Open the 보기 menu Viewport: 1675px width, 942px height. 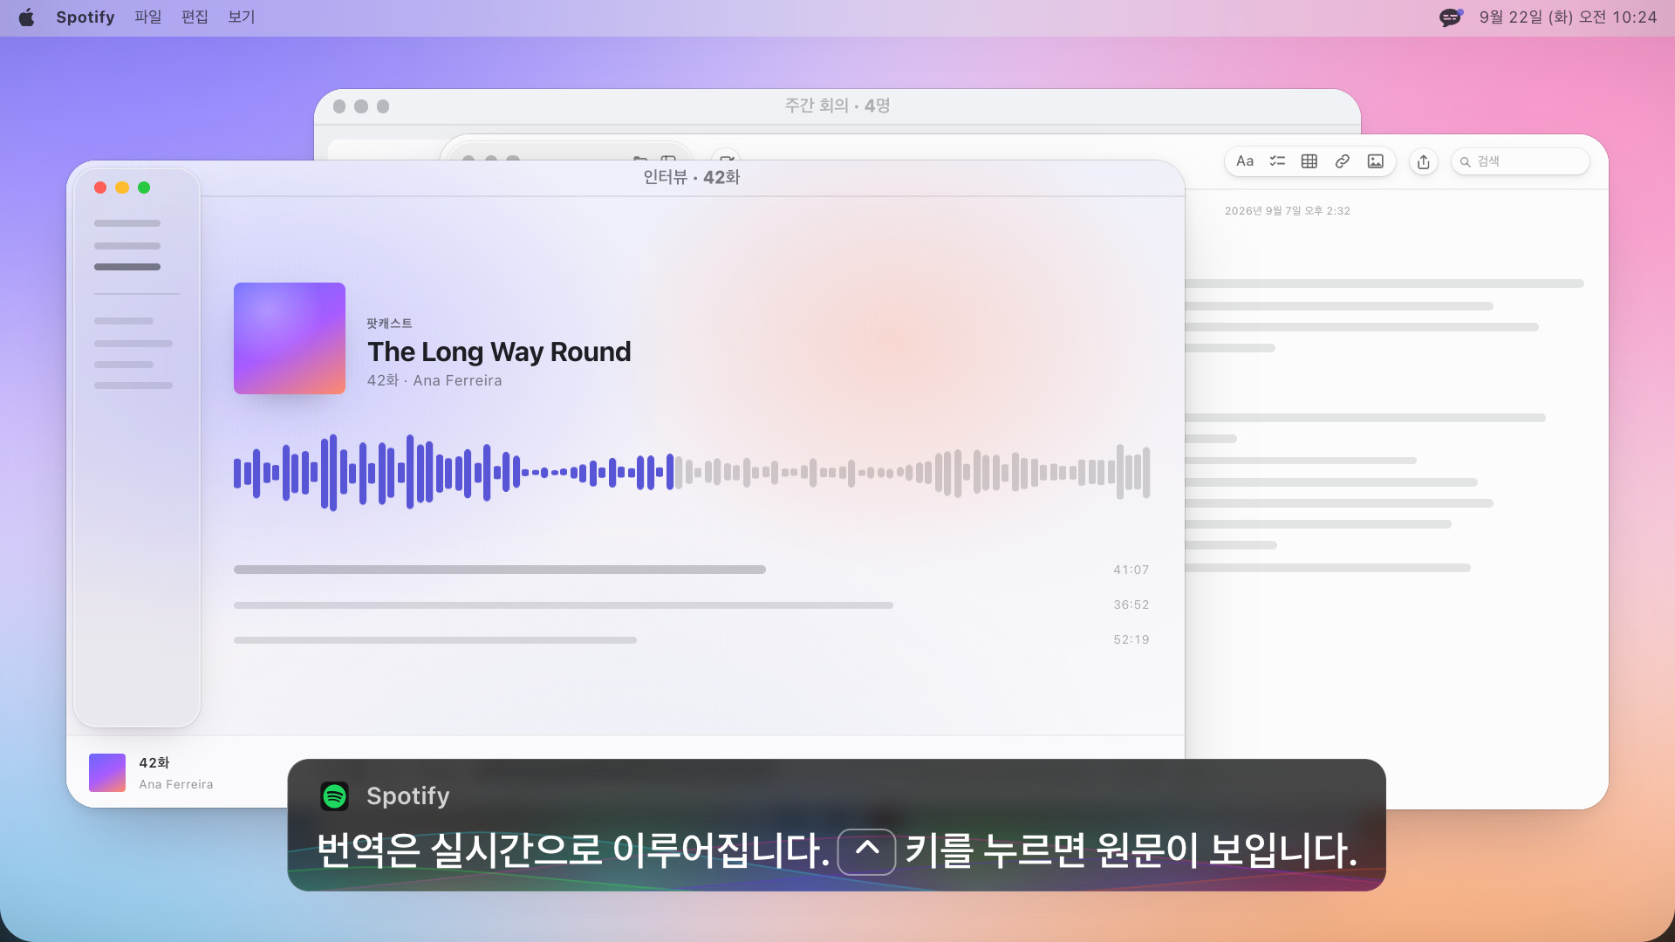coord(242,17)
